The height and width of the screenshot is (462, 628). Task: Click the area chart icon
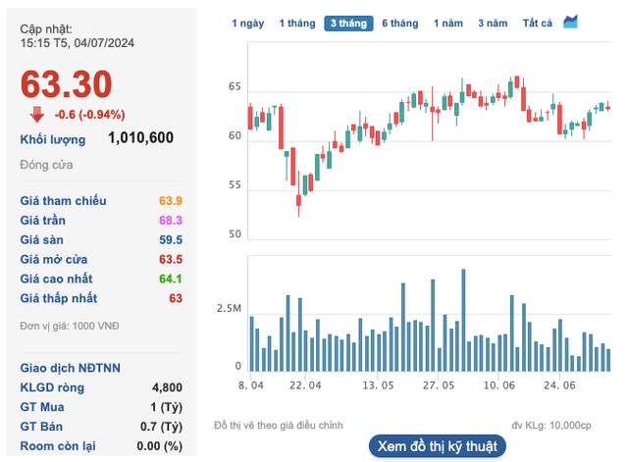pyautogui.click(x=571, y=22)
